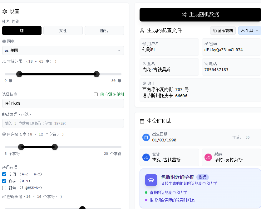Click the location pin icon beside 地址
Screen dimensions: 261x209
point(145,83)
